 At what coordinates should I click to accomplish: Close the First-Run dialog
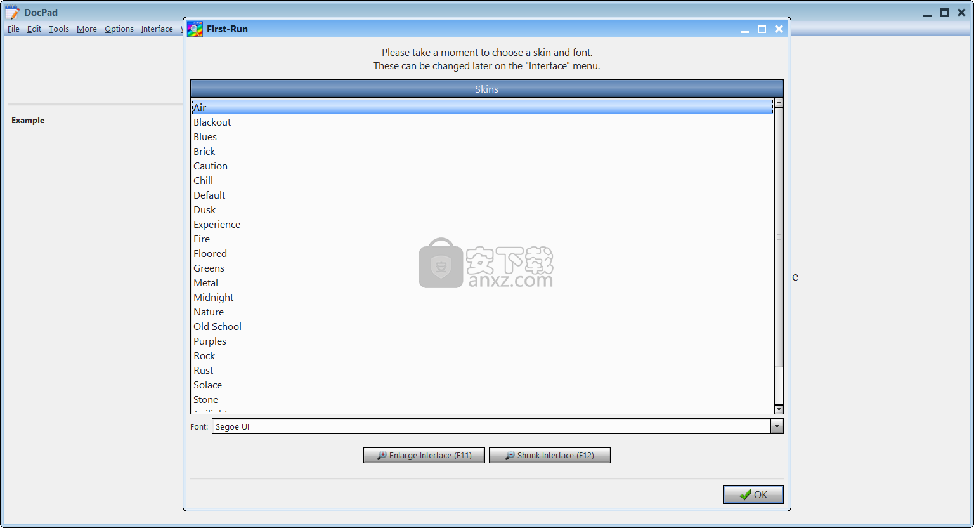tap(779, 29)
